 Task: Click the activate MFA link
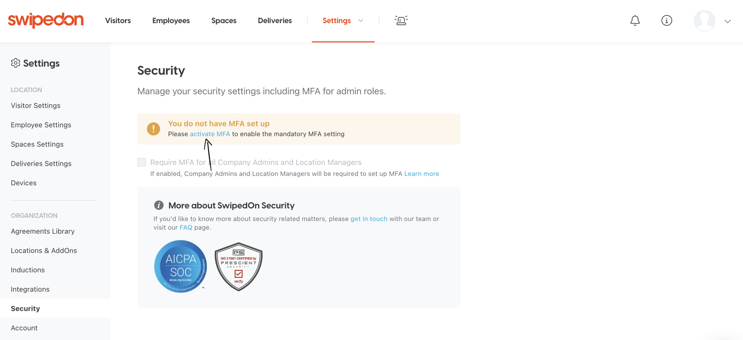click(x=210, y=134)
